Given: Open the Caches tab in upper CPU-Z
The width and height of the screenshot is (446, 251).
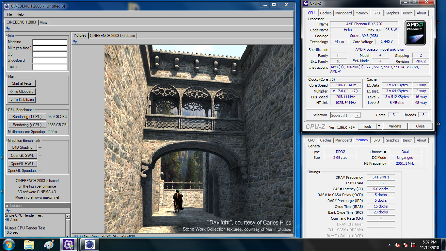Looking at the screenshot, I should point(326,13).
